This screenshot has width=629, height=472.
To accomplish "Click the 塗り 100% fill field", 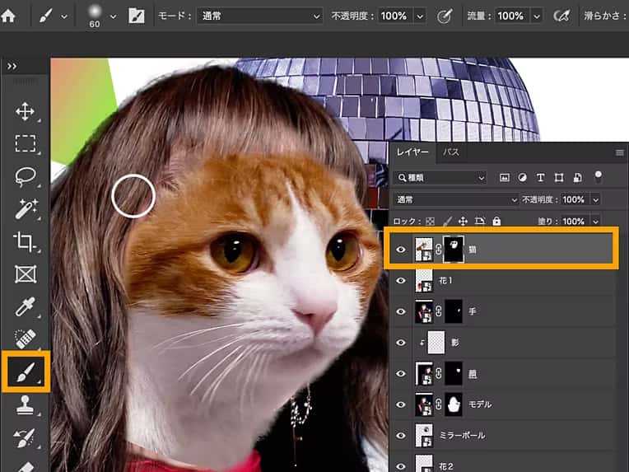I will [574, 222].
